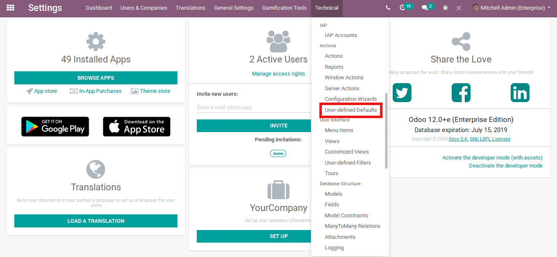Open the Dashboard menu
The image size is (557, 257).
tap(99, 8)
